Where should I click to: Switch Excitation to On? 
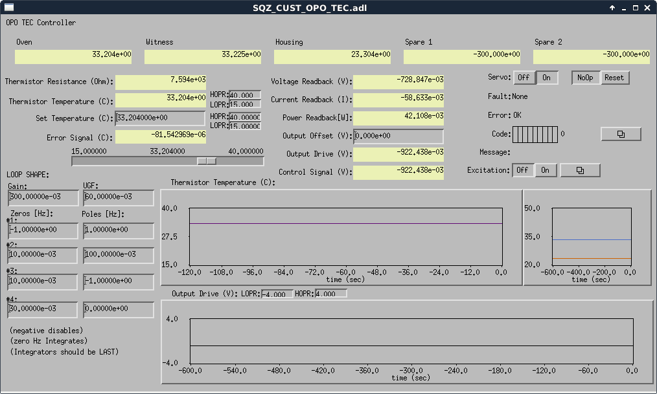coord(545,170)
